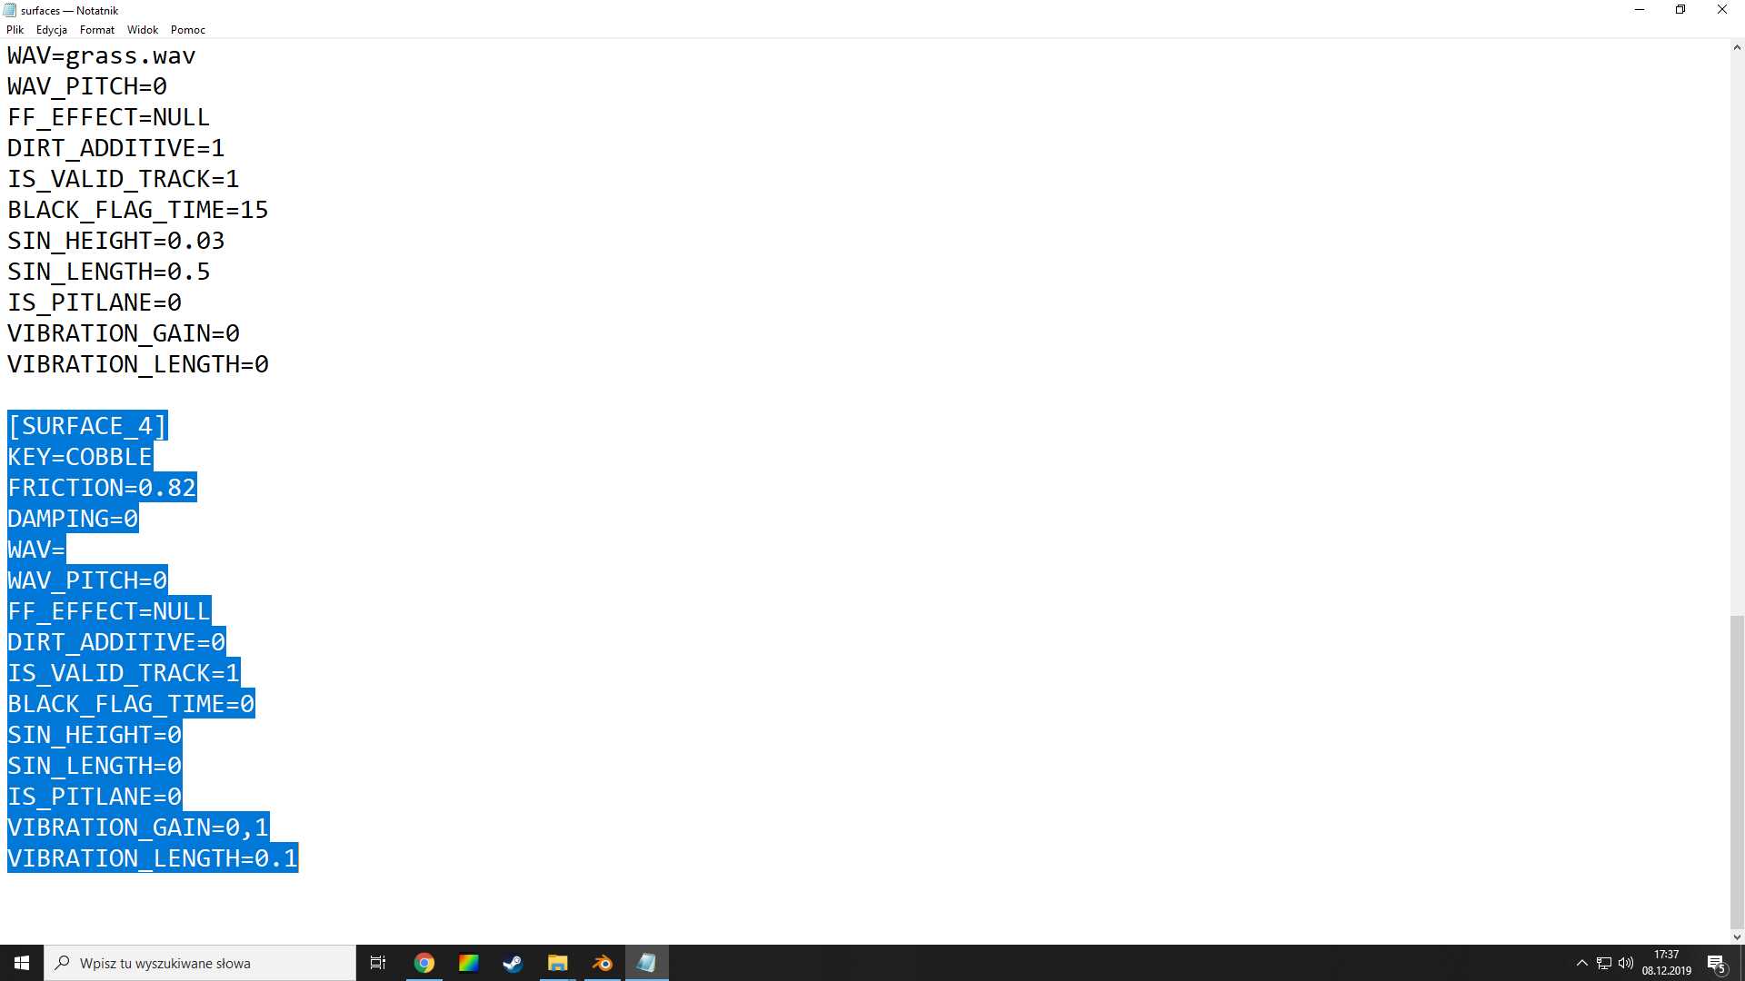Click the line VIBRATION_GAIN=0

click(124, 333)
